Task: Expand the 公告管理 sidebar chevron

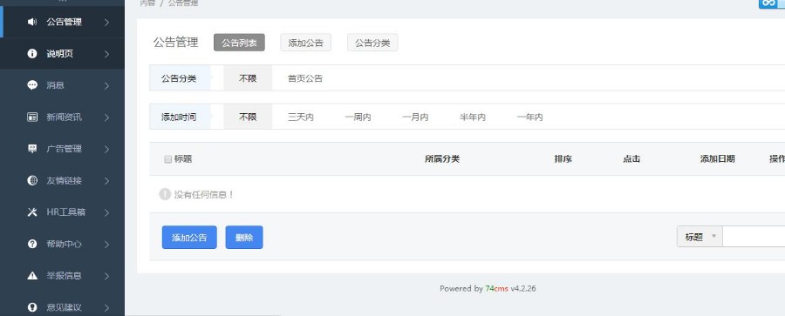Action: (x=106, y=22)
